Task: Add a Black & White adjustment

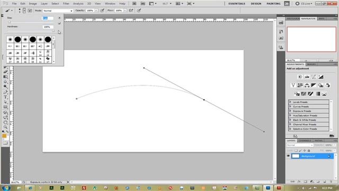Action: click(314, 85)
